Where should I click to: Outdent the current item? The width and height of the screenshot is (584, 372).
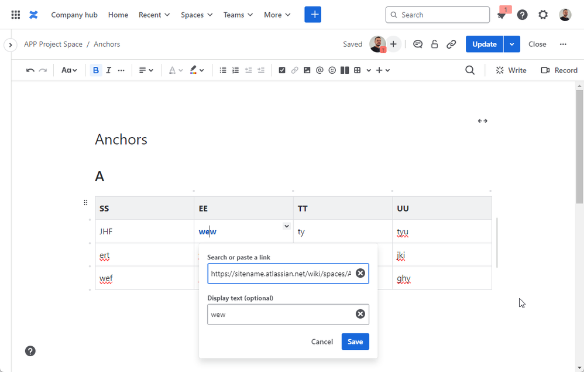click(249, 70)
